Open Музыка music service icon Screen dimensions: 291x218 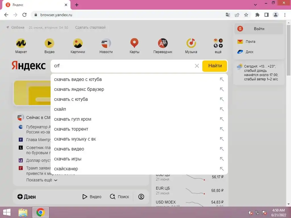[191, 43]
